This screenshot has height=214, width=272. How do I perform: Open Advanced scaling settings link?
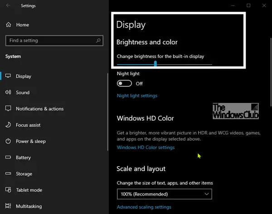pos(144,207)
